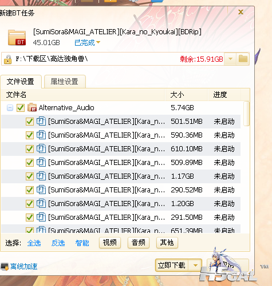The image size is (272, 286).
Task: Click file icon of the 610.10MB file
Action: coord(41,148)
